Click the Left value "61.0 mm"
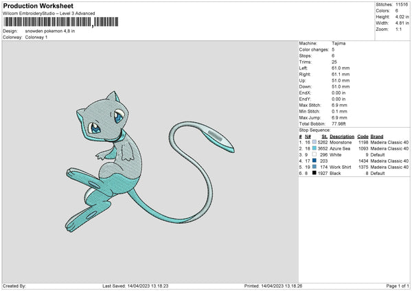This screenshot has height=291, width=412. click(x=341, y=68)
